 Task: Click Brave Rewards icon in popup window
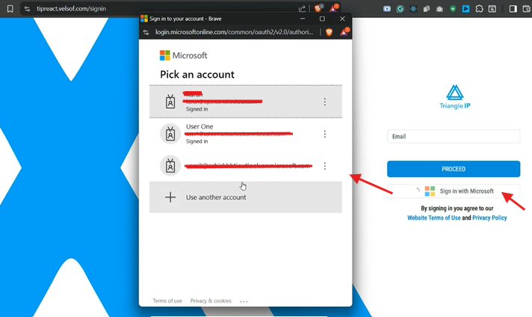(344, 33)
